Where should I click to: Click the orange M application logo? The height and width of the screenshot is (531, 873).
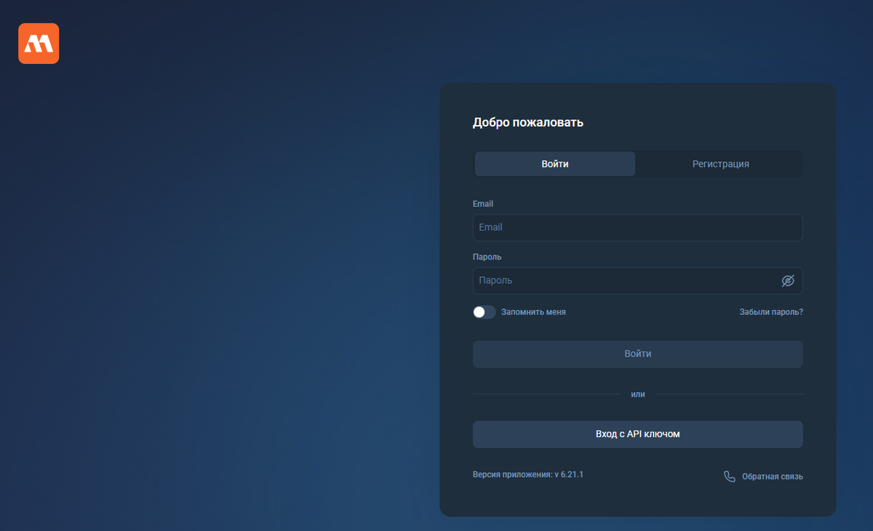pyautogui.click(x=39, y=43)
